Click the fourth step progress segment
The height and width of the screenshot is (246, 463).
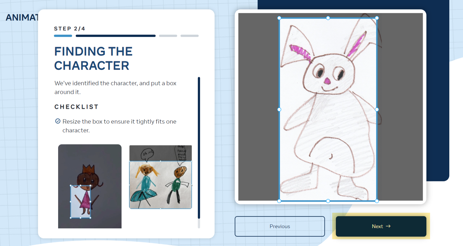point(189,36)
